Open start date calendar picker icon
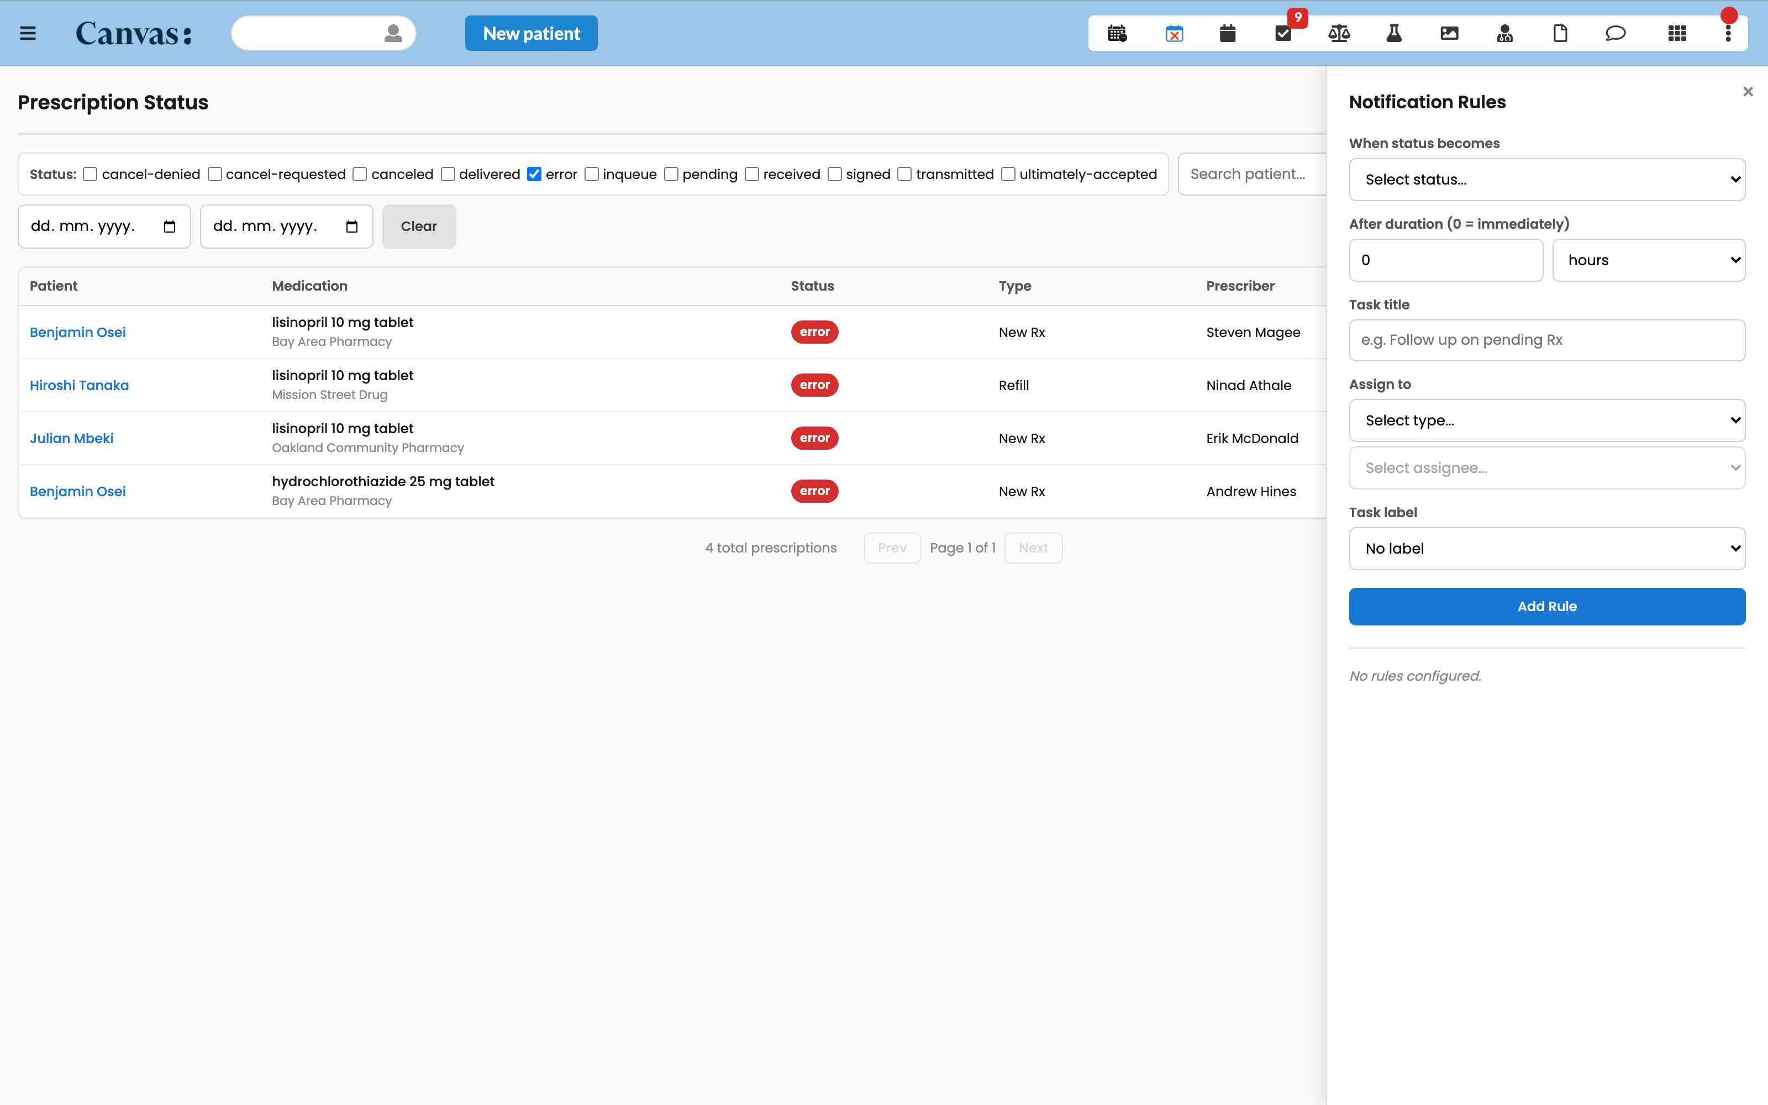Image resolution: width=1768 pixels, height=1105 pixels. click(x=170, y=227)
